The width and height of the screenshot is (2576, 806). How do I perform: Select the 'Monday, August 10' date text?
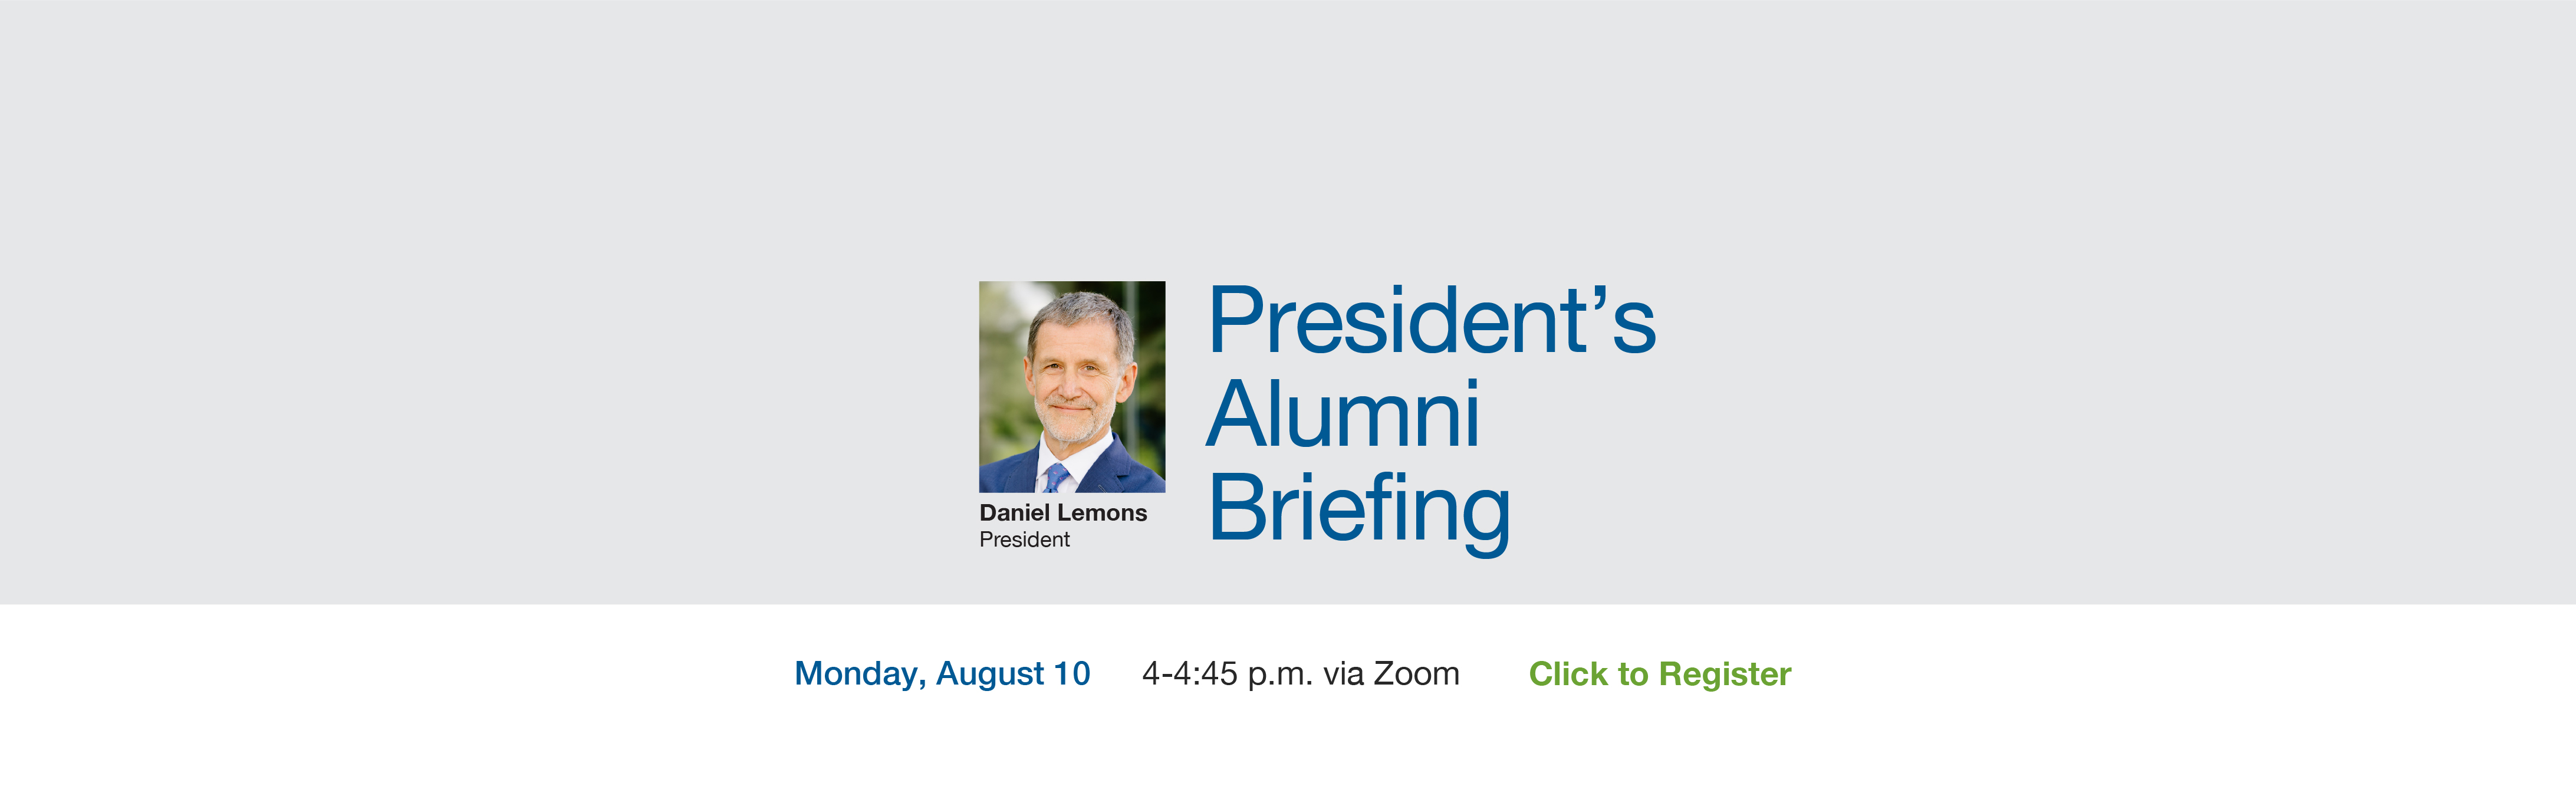942,675
